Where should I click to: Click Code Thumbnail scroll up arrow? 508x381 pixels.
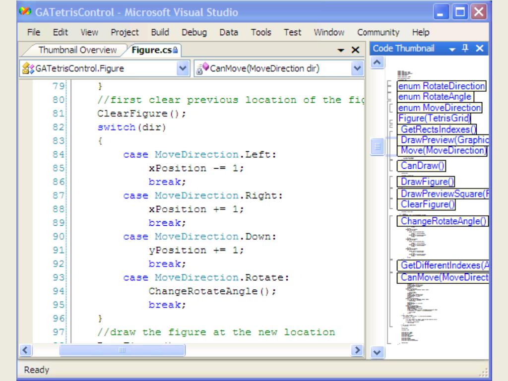click(377, 62)
